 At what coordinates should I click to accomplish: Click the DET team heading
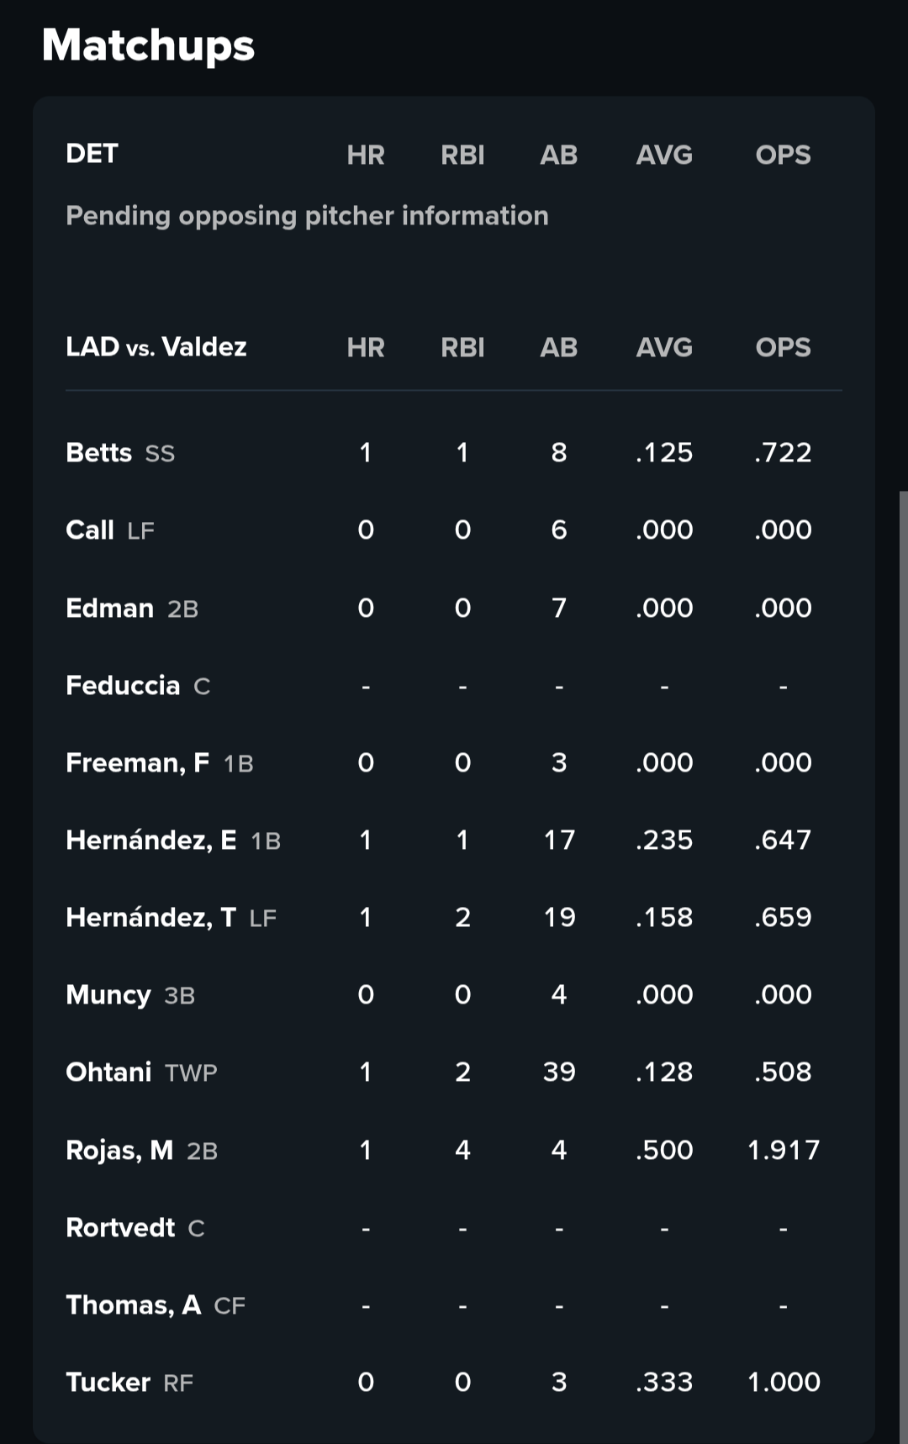click(92, 154)
